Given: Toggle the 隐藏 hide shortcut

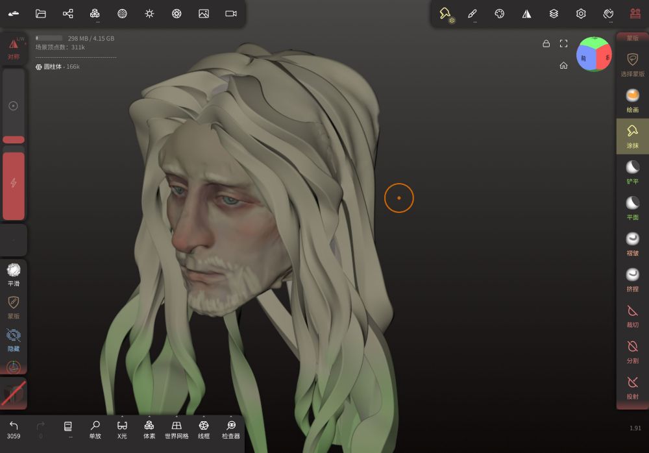Looking at the screenshot, I should (14, 340).
